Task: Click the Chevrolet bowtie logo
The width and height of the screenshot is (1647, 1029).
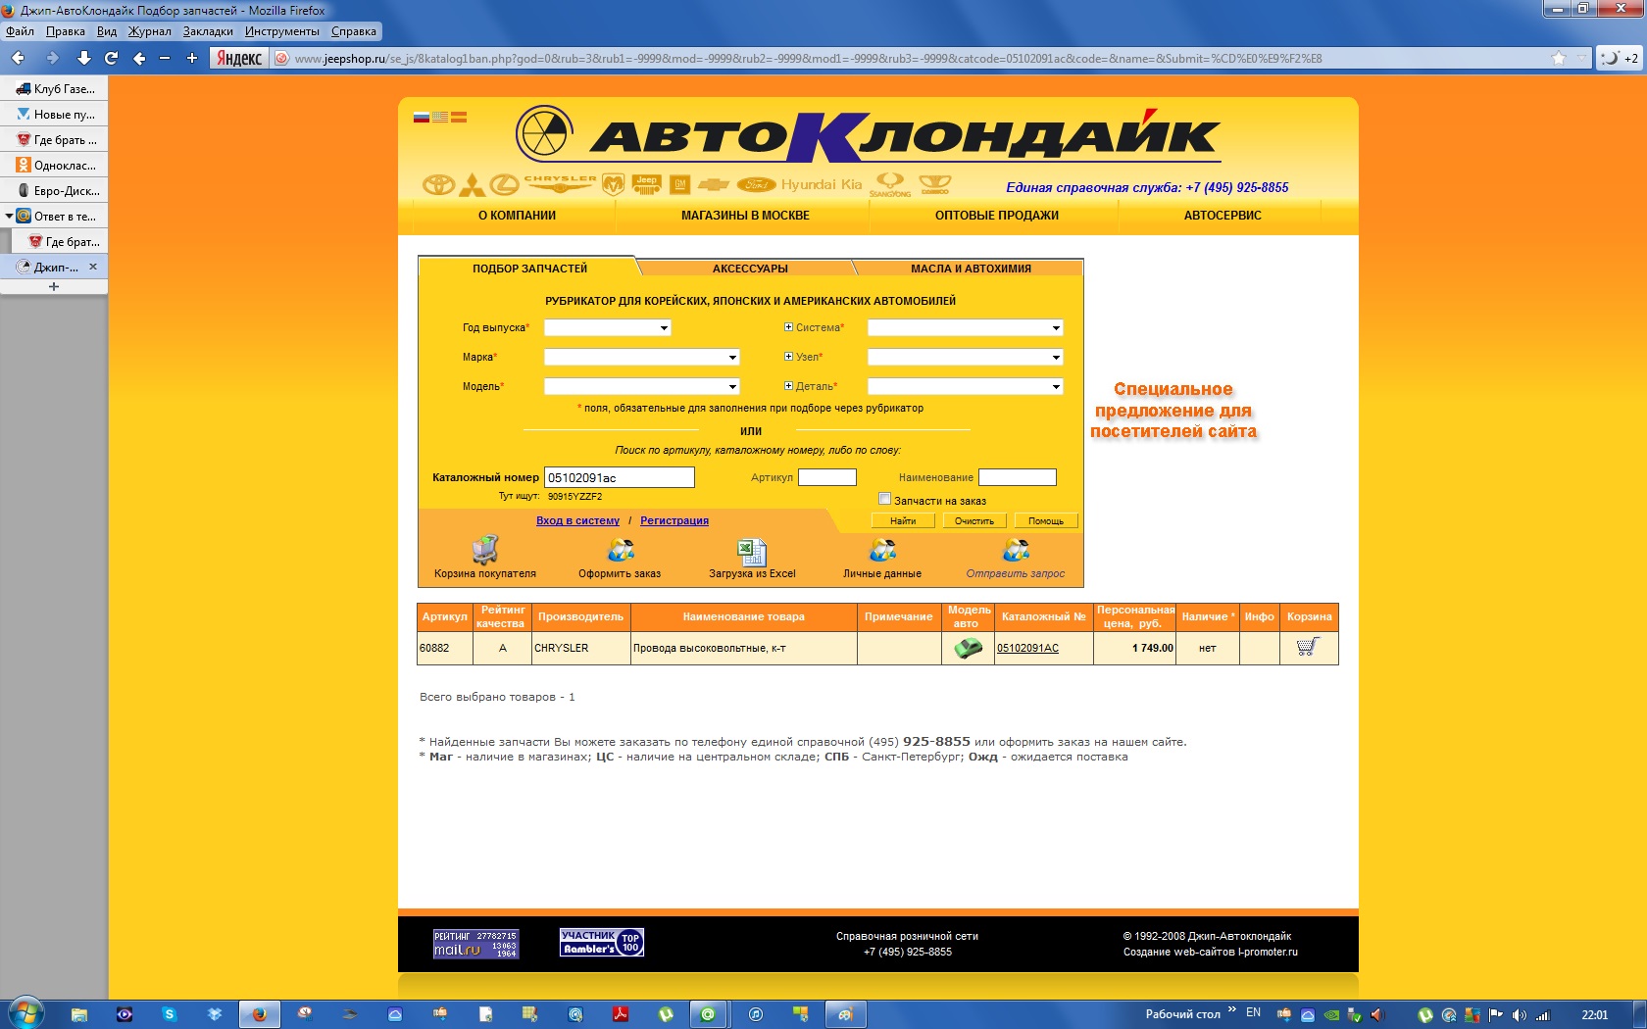Action: coord(714,184)
